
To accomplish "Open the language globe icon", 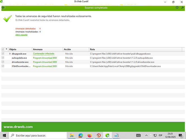I will tap(177, 8).
